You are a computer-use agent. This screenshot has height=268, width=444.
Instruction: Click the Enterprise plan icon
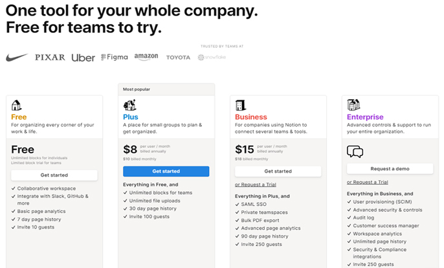click(x=353, y=105)
